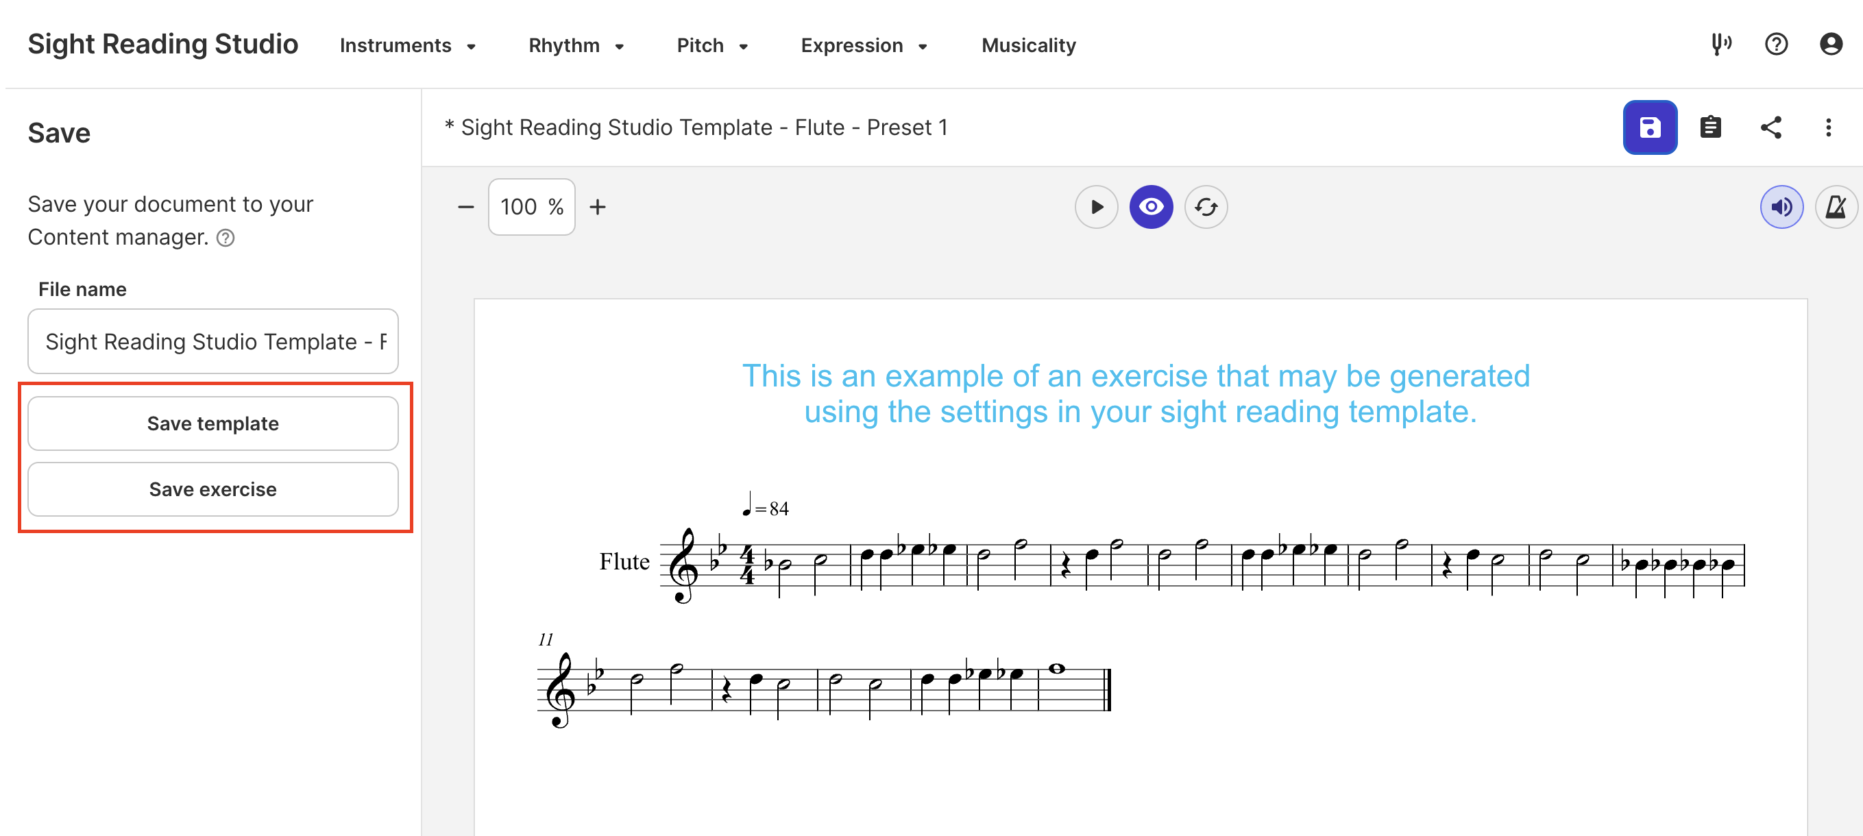Open the Musicality menu item
1863x836 pixels.
[x=1028, y=45]
